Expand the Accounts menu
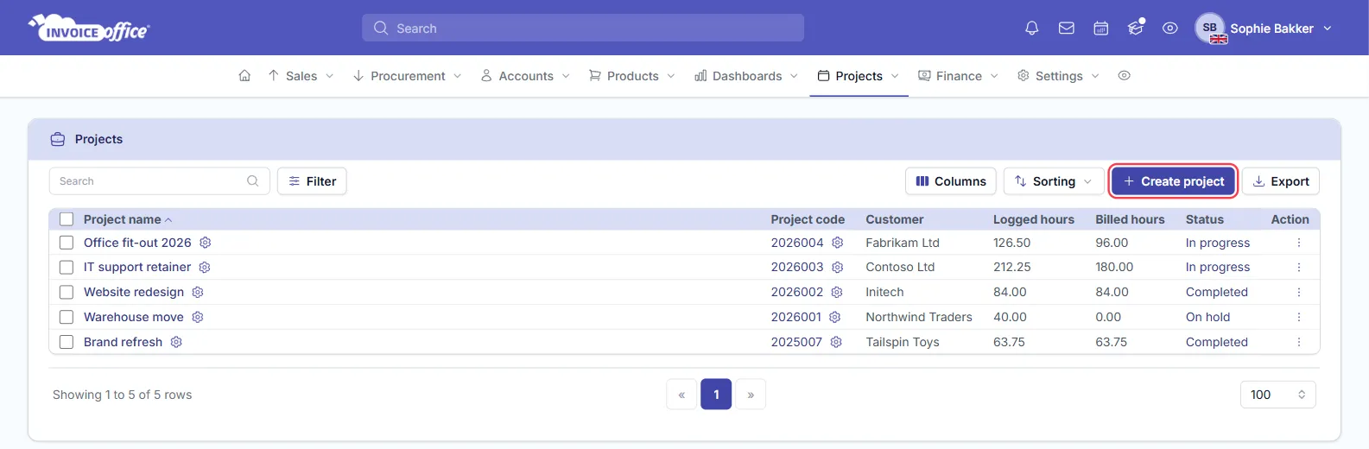 (x=525, y=76)
